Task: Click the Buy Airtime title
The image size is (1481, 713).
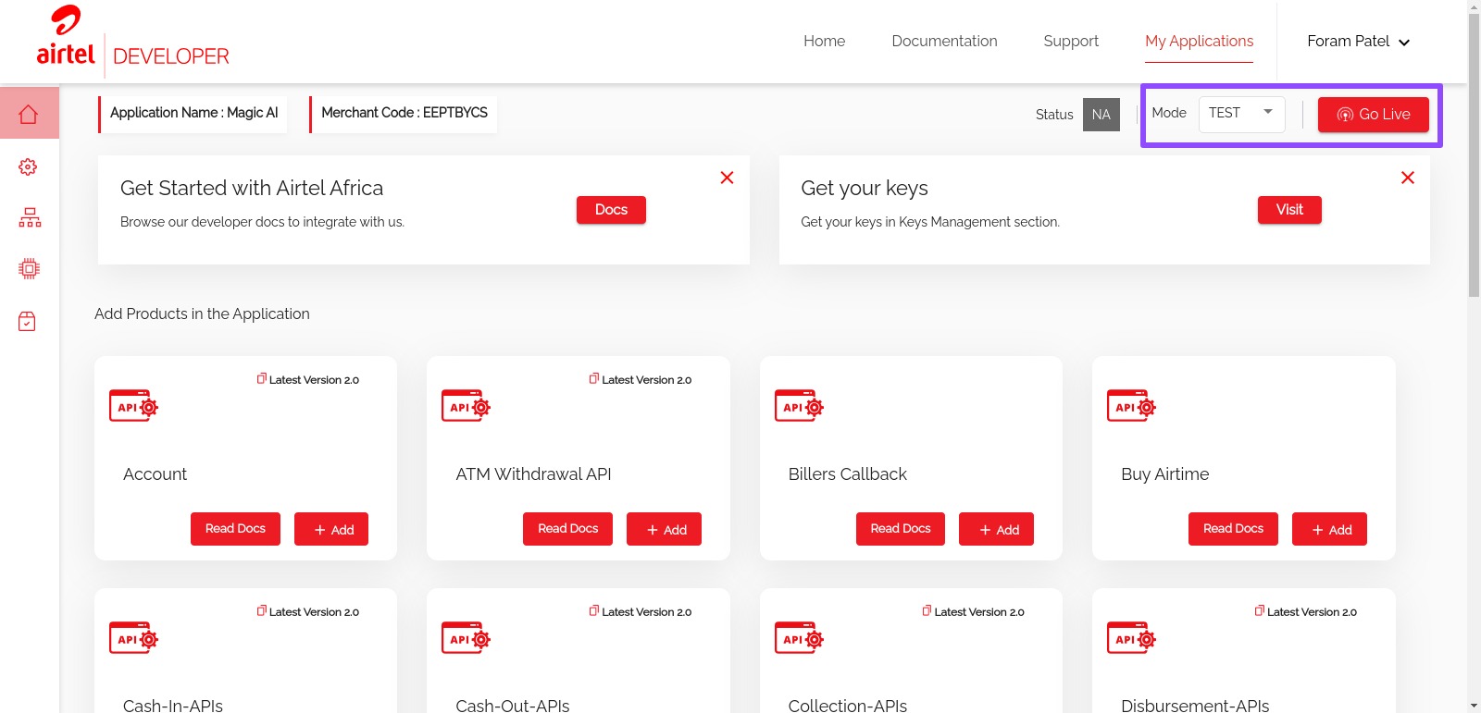Action: click(x=1164, y=474)
